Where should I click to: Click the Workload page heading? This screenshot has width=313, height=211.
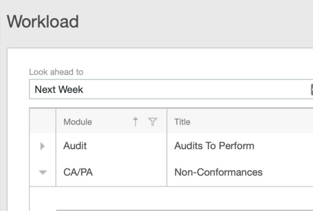(x=43, y=21)
